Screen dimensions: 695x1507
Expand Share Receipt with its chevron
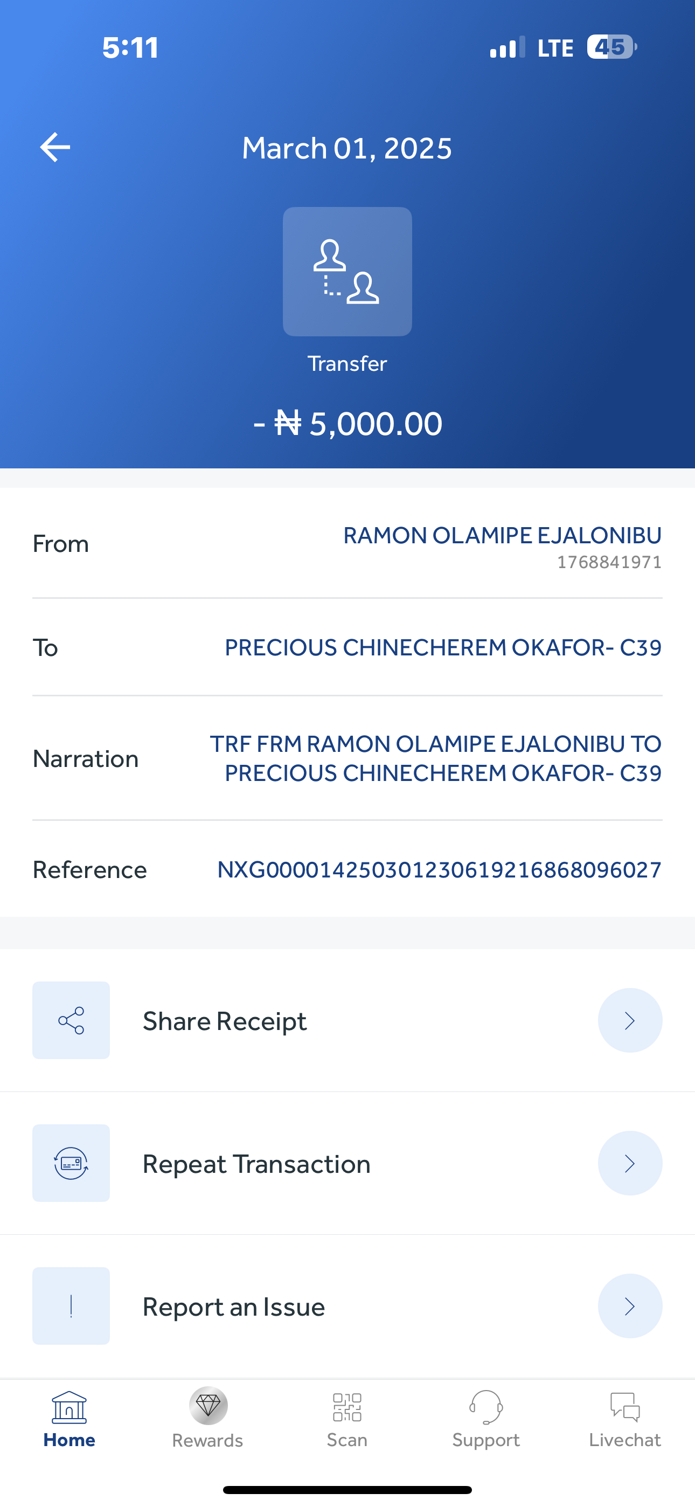[x=629, y=1020]
